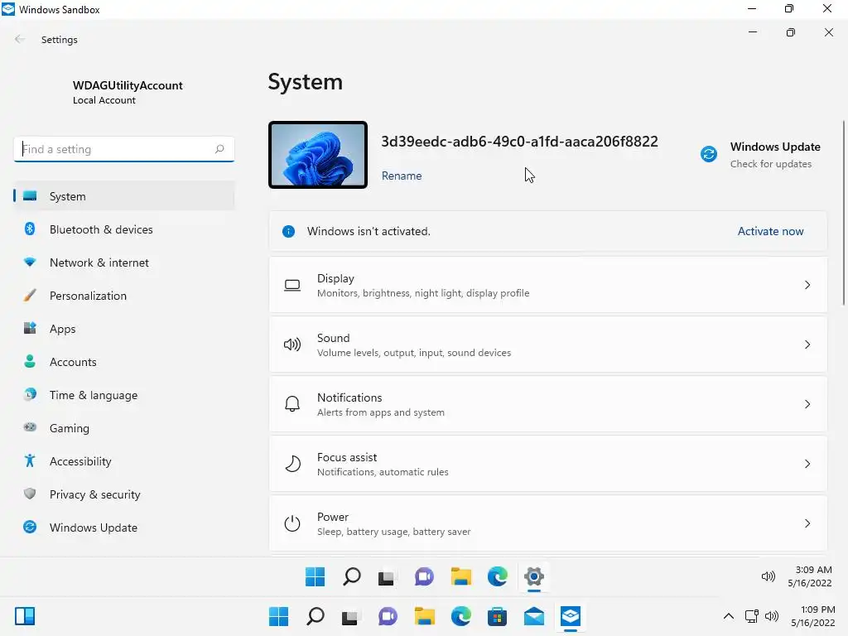The width and height of the screenshot is (848, 636).
Task: Click the host taskbar volume icon
Action: point(772,616)
